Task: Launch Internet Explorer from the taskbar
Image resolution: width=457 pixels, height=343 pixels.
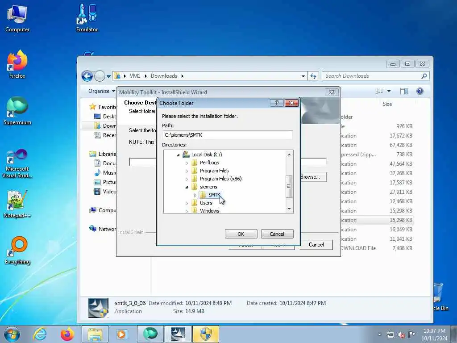Action: 40,334
